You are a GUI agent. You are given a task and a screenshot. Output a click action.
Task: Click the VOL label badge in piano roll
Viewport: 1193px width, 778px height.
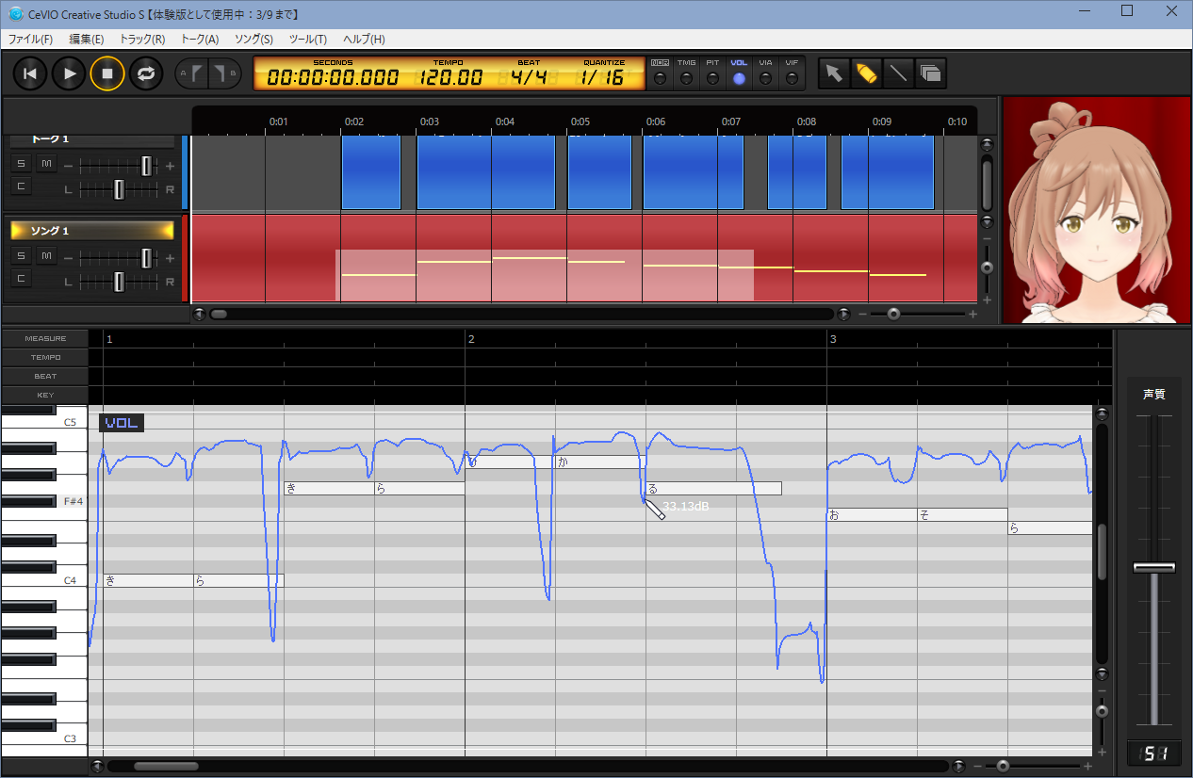(122, 423)
